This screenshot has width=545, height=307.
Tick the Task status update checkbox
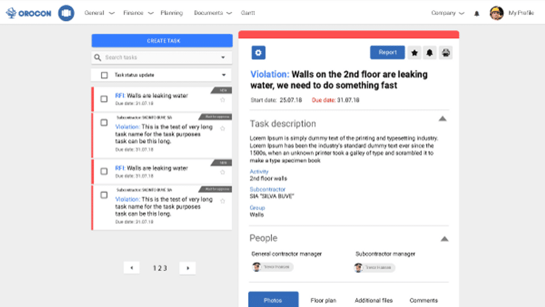point(104,75)
